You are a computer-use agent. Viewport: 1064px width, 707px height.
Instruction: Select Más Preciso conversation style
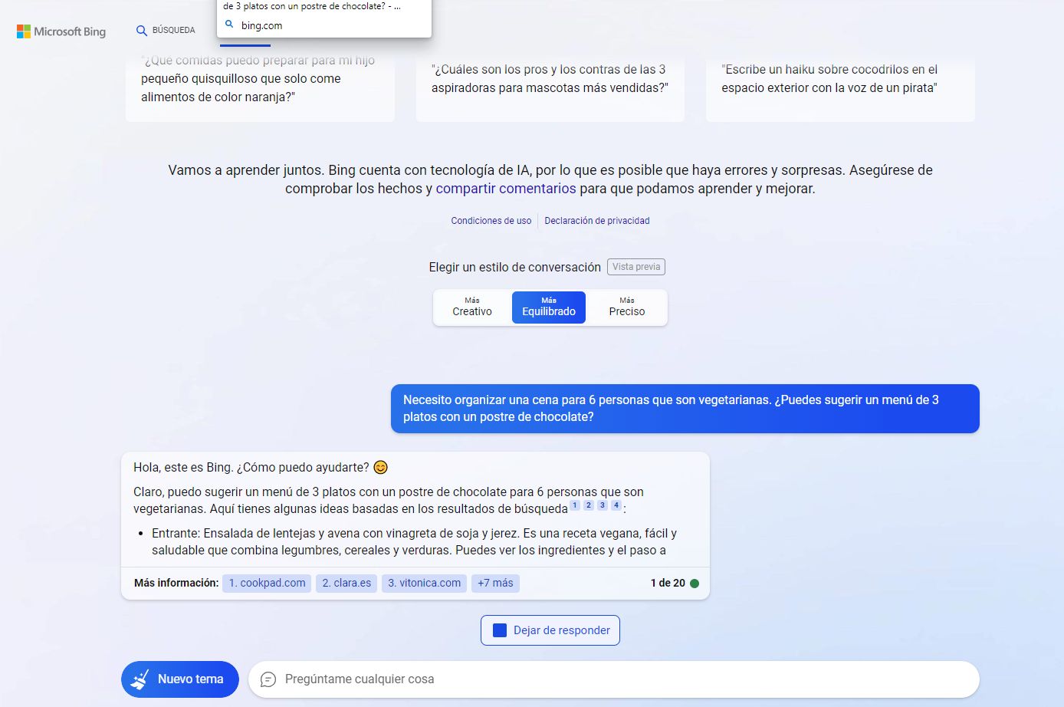627,307
